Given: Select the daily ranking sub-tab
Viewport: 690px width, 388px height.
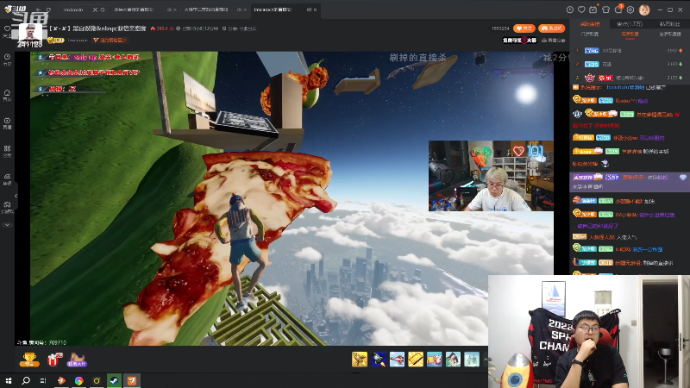Looking at the screenshot, I should coord(589,34).
